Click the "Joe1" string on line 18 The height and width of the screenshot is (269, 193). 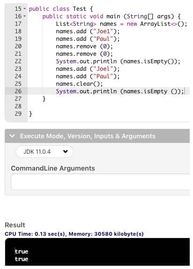[x=103, y=31]
